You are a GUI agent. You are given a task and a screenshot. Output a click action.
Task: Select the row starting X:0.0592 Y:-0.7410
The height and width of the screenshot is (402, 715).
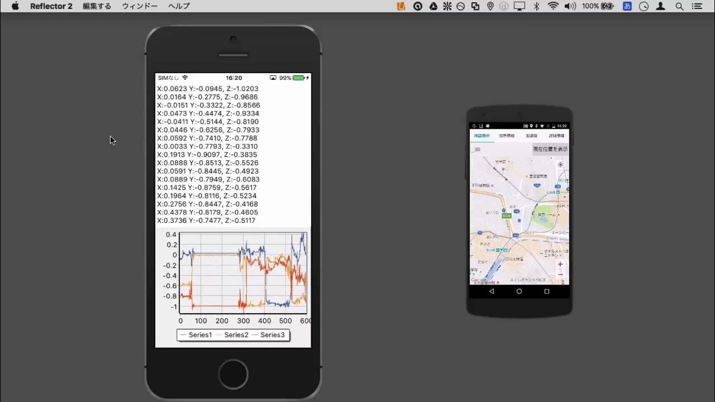[207, 138]
